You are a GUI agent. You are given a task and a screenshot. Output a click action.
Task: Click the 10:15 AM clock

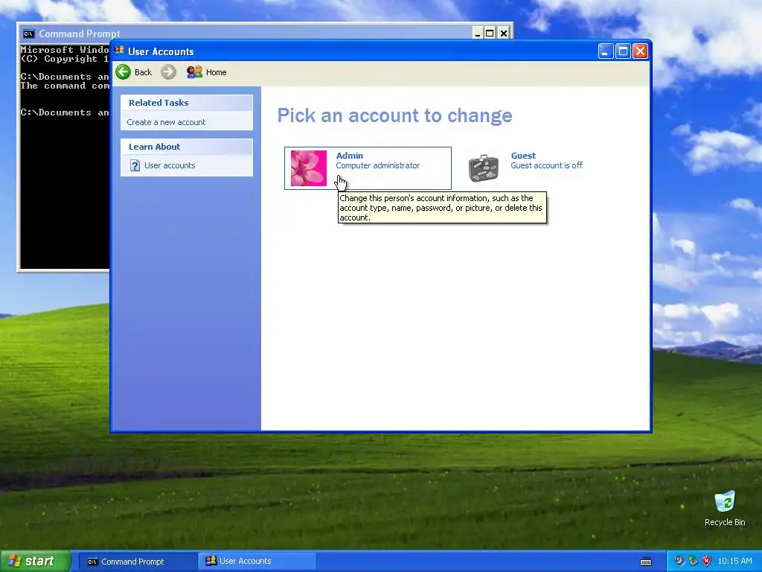pos(734,562)
